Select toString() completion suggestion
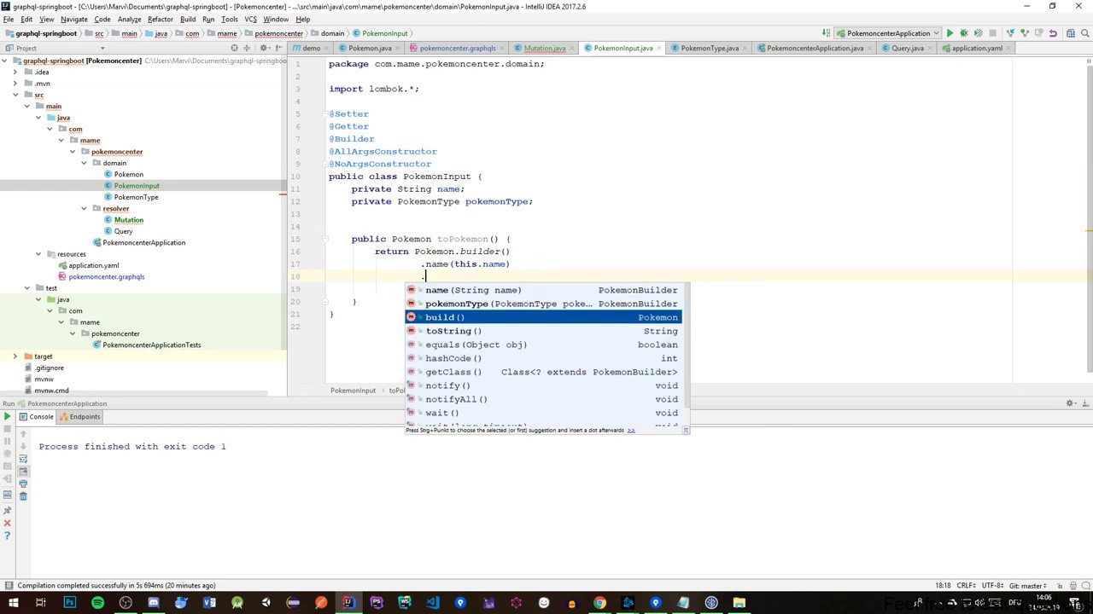The width and height of the screenshot is (1093, 614). [x=543, y=331]
